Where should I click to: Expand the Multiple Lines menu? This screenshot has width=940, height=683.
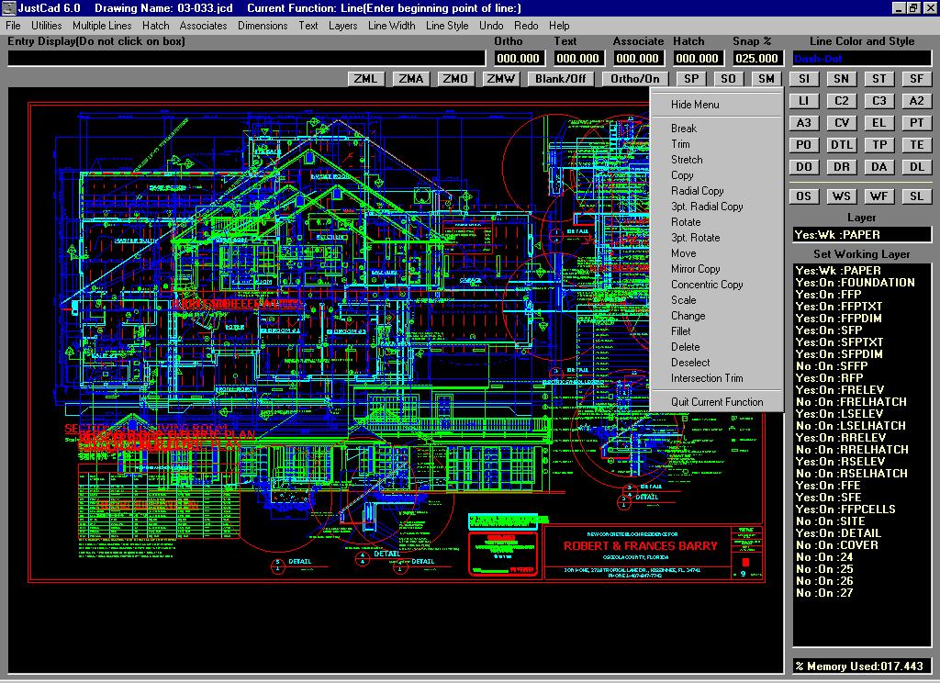point(102,26)
